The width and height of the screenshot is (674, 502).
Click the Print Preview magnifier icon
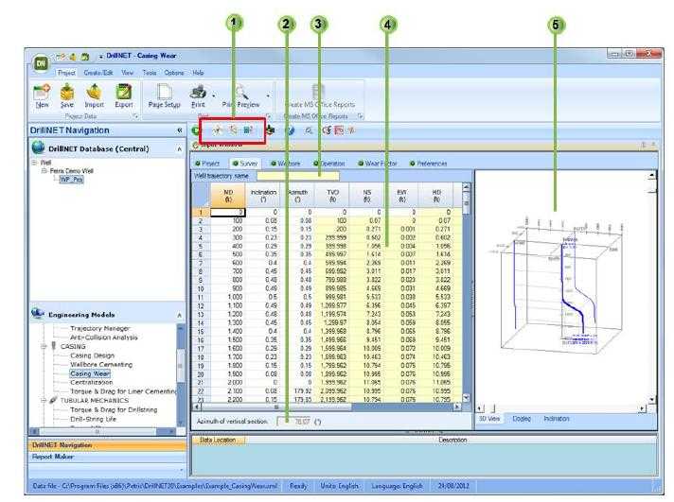pos(241,91)
